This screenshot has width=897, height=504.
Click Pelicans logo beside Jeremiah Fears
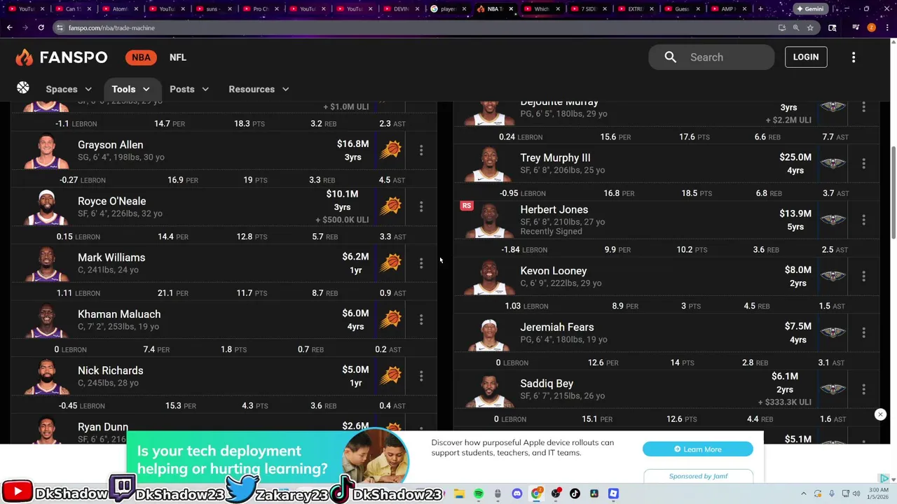833,332
